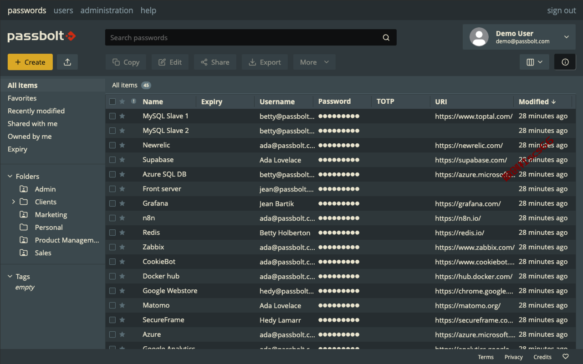The width and height of the screenshot is (583, 364).
Task: Click the heart icon in footer
Action: (566, 357)
